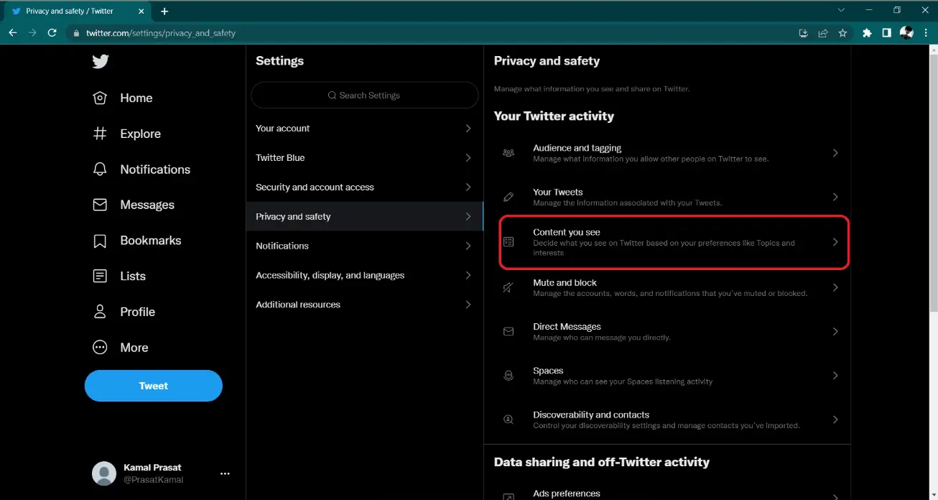Click the Notifications bell icon
Viewport: 938px width, 500px height.
tap(100, 170)
